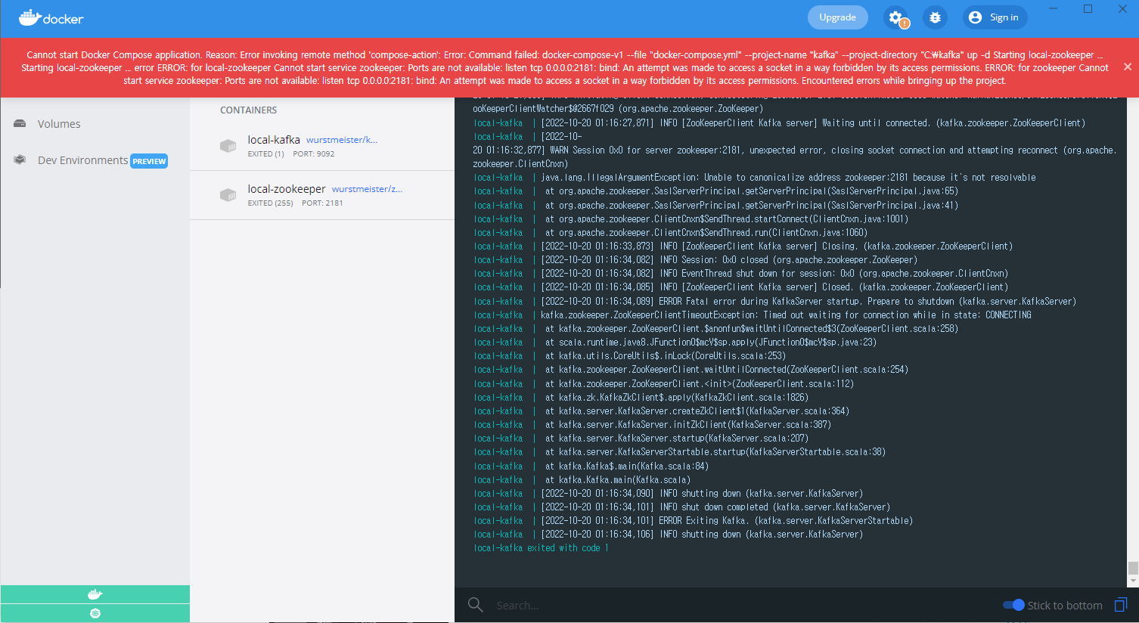1139x623 pixels.
Task: Click the 'Unable to canonicalize address' log line
Action: [755, 178]
